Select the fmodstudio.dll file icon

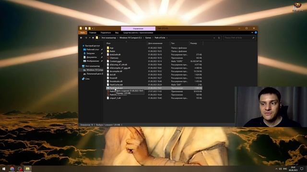[108, 81]
